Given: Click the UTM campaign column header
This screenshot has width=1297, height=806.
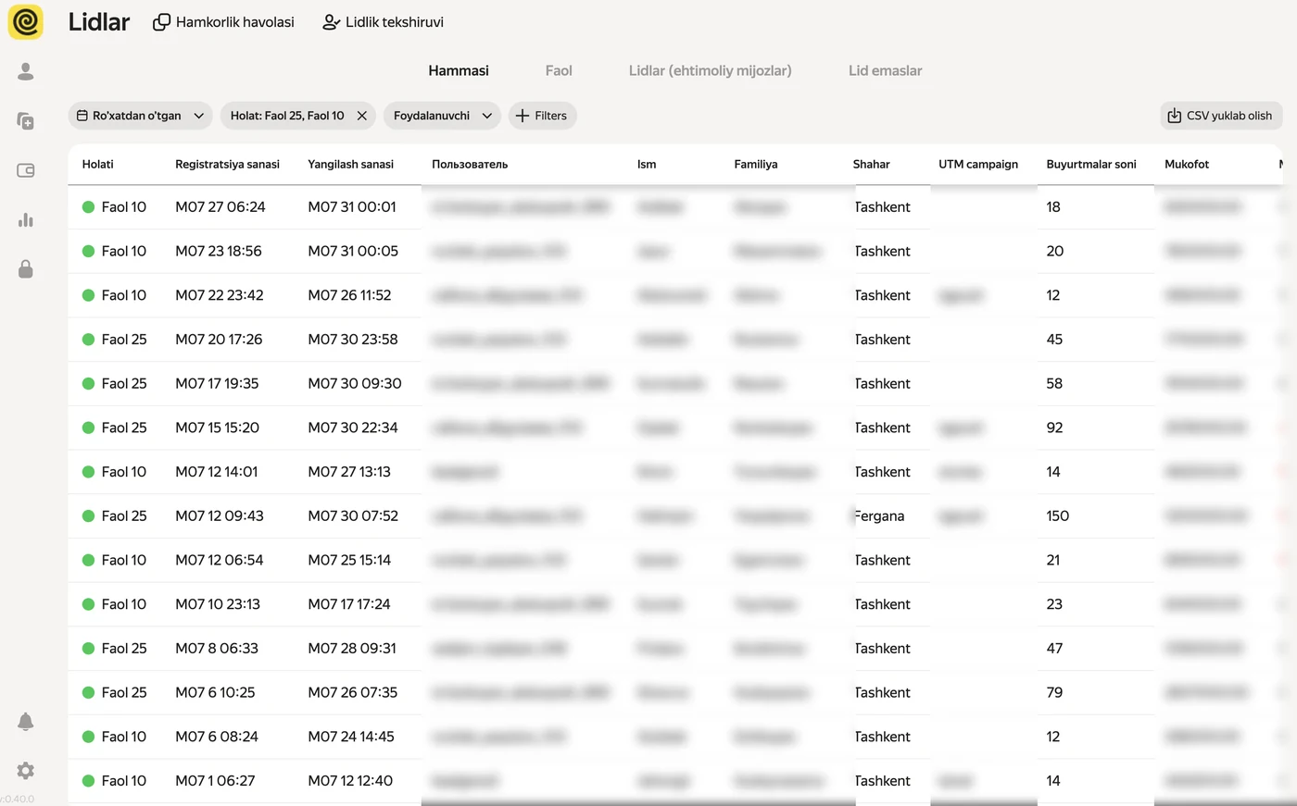Looking at the screenshot, I should [978, 164].
